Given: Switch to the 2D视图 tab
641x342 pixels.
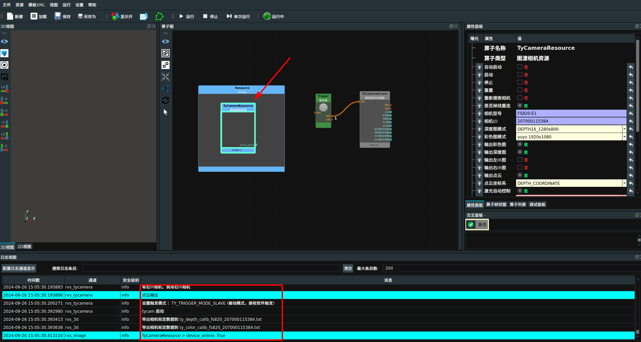Looking at the screenshot, I should (24, 247).
